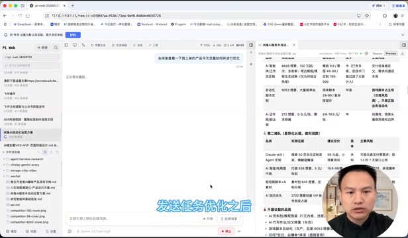Click the 生成标题 toolbar item
This screenshot has height=238, width=408.
[x=119, y=45]
